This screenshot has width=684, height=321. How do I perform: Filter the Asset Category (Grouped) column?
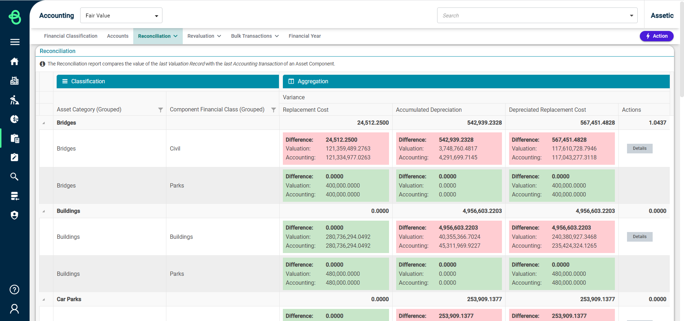[161, 110]
